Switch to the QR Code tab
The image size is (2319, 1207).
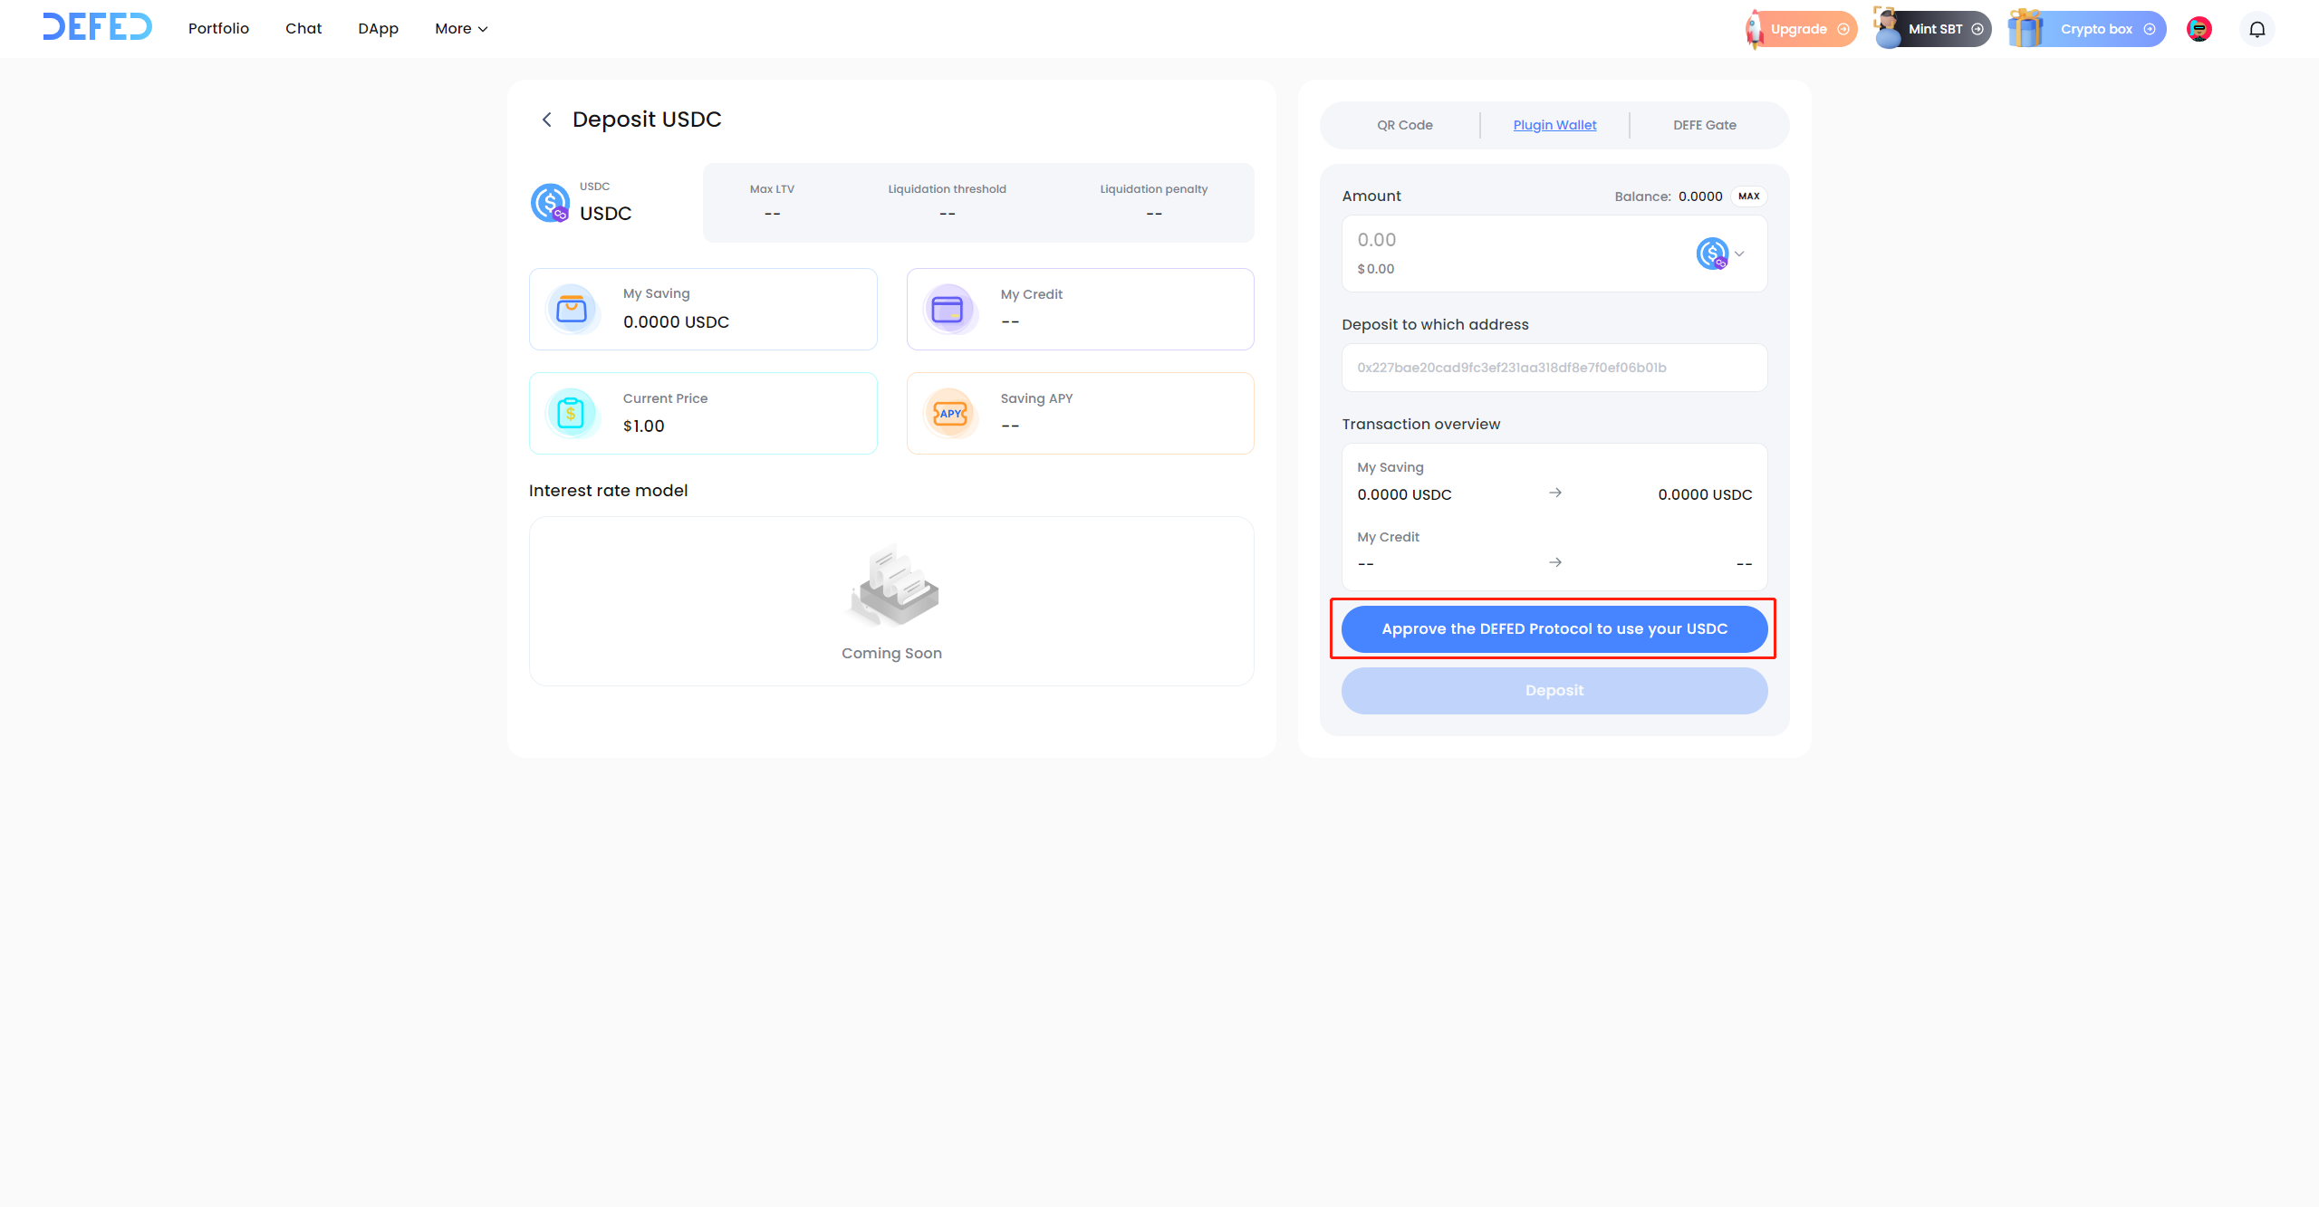tap(1404, 125)
